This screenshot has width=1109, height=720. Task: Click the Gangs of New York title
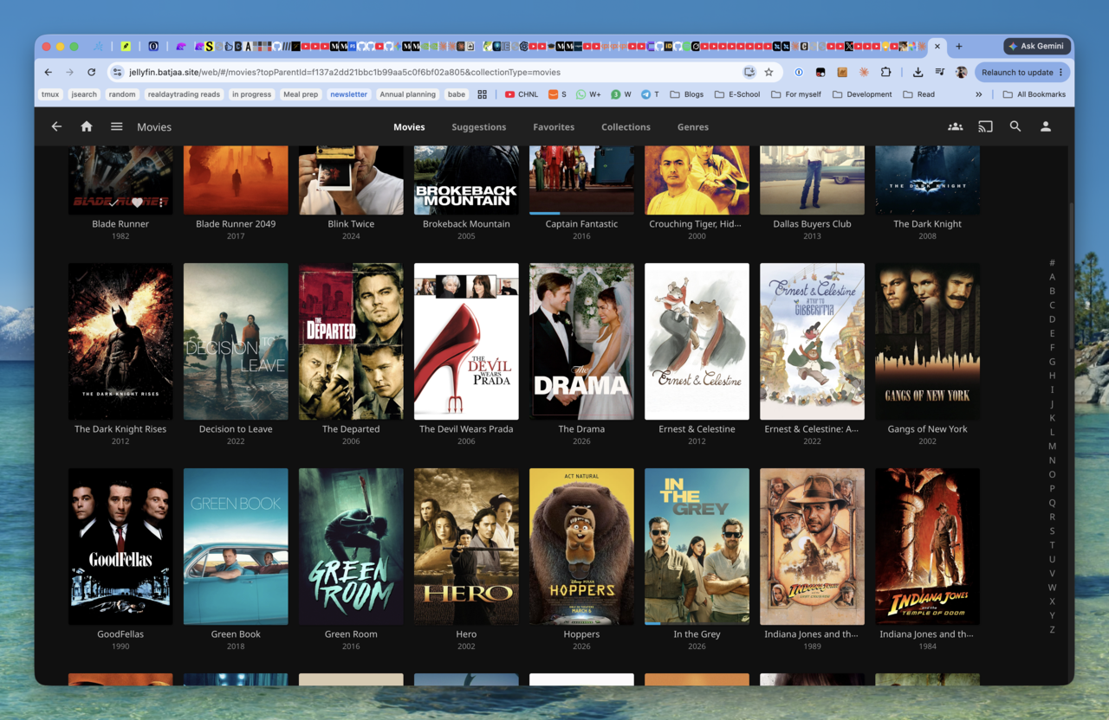tap(927, 429)
